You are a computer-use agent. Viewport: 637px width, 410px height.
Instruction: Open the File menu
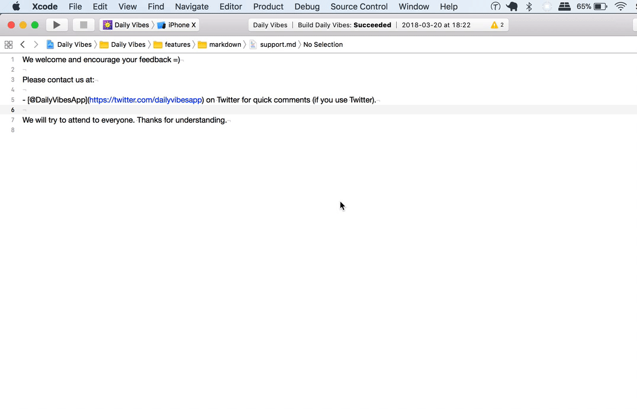(75, 7)
